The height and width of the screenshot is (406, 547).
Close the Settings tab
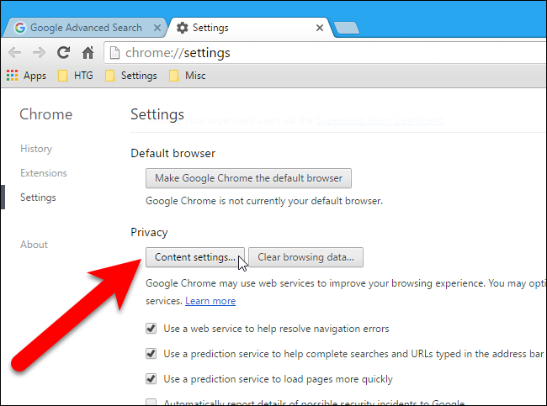pos(320,28)
